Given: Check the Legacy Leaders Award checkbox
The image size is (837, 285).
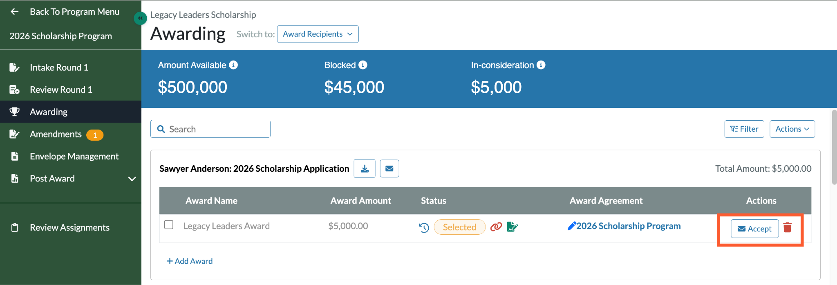Looking at the screenshot, I should 169,225.
